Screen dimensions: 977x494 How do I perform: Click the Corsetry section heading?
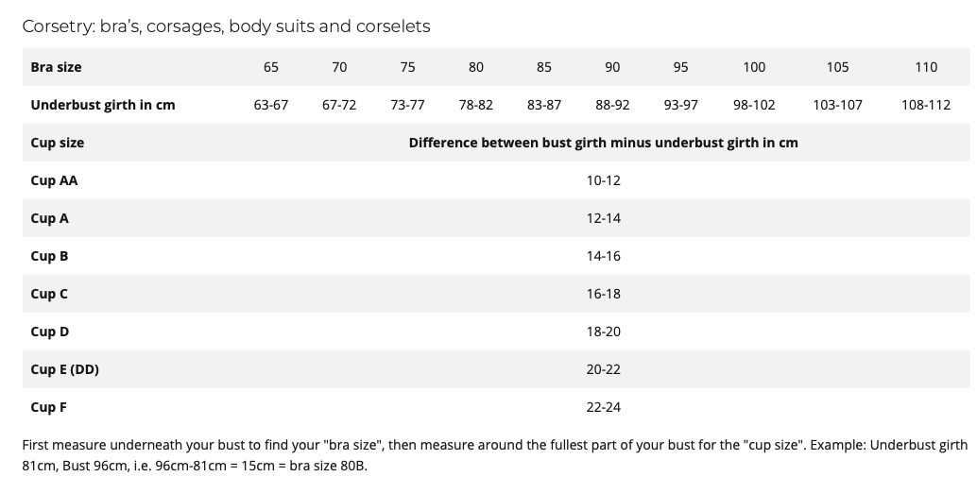(x=226, y=26)
